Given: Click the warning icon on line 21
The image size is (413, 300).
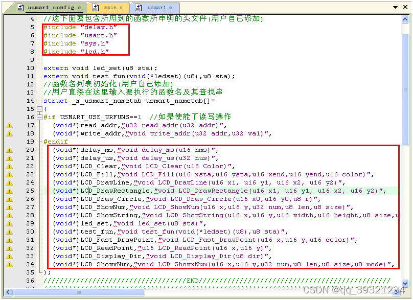Looking at the screenshot, I should pyautogui.click(x=9, y=158).
